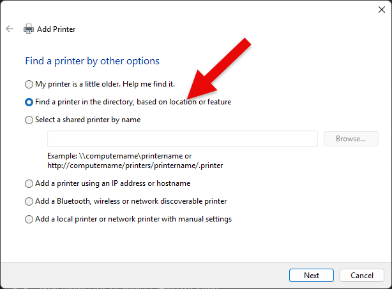The image size is (392, 289).
Task: Choose the local printer with manual settings radio button
Action: coord(29,219)
